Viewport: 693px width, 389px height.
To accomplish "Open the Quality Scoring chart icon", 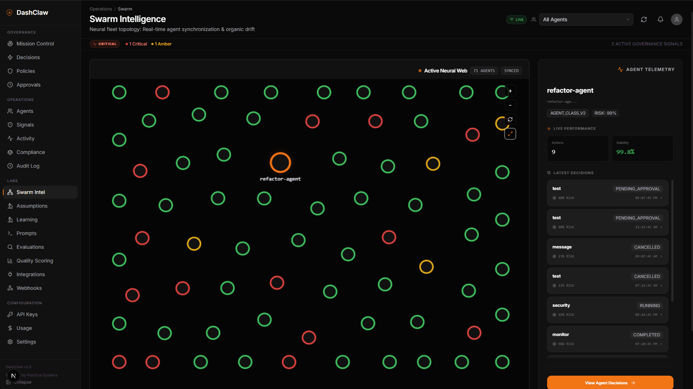I will point(10,261).
